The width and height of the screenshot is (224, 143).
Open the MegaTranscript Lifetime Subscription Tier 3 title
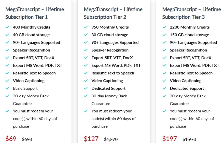tap(191, 13)
